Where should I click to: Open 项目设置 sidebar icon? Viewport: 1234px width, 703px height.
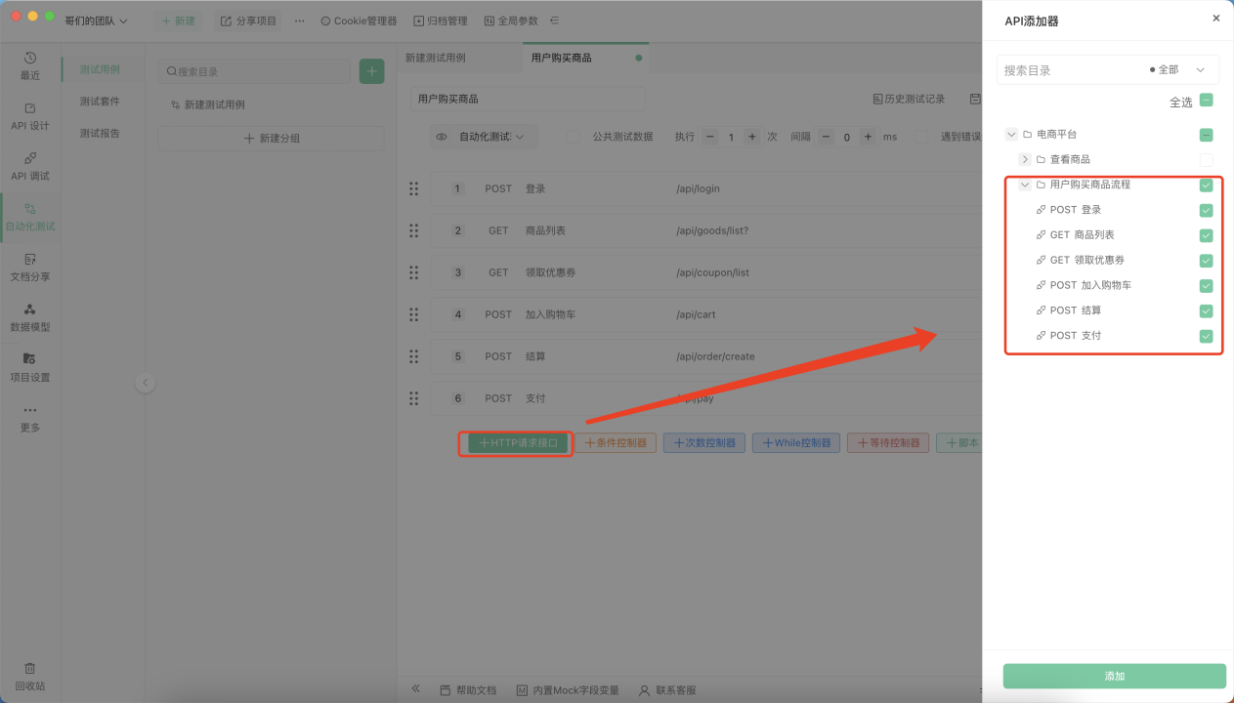[30, 367]
